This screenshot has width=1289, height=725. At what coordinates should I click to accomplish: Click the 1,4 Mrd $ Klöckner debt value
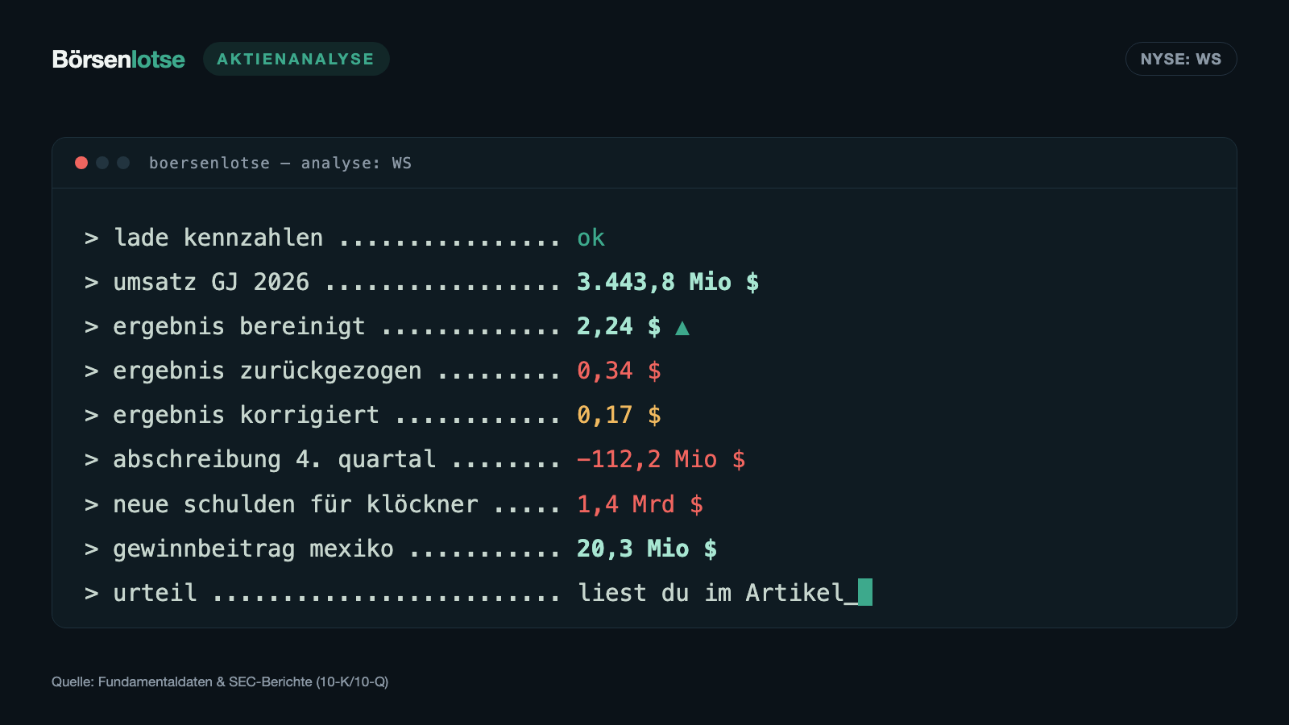coord(640,504)
